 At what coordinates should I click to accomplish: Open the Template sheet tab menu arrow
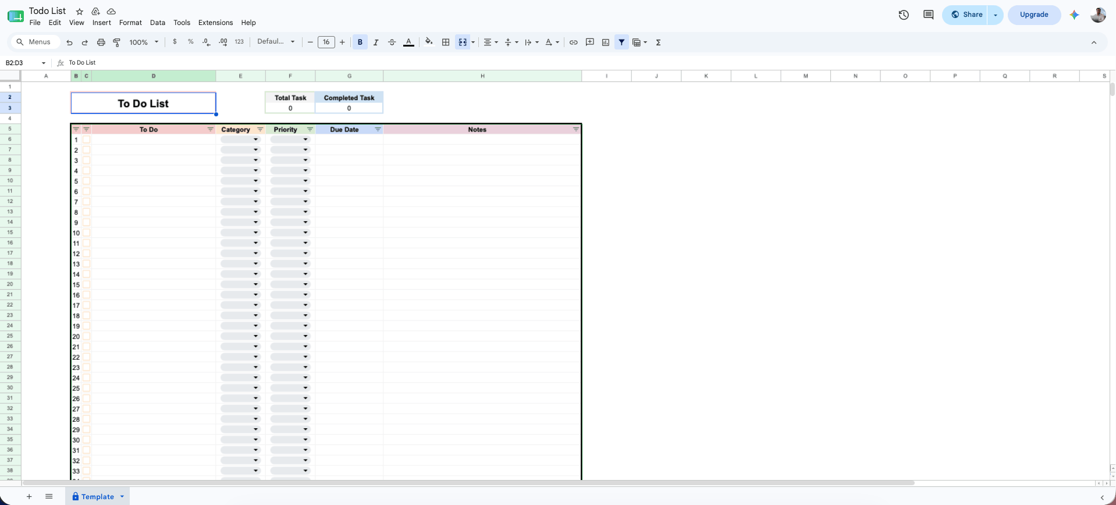point(122,497)
